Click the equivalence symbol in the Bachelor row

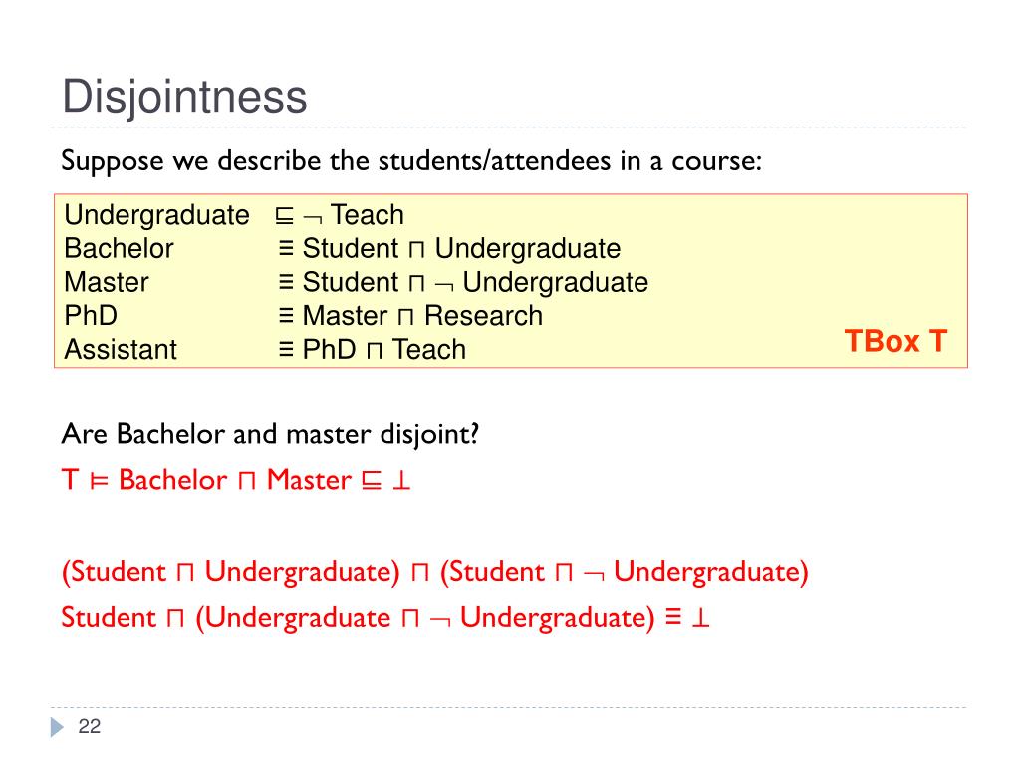(286, 248)
